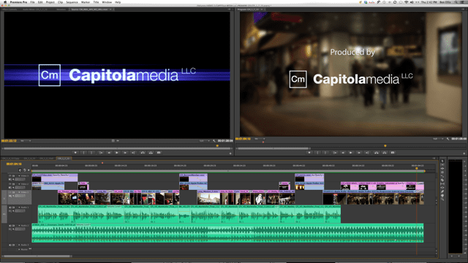Click Add Marker in the Source monitor

(x=75, y=153)
